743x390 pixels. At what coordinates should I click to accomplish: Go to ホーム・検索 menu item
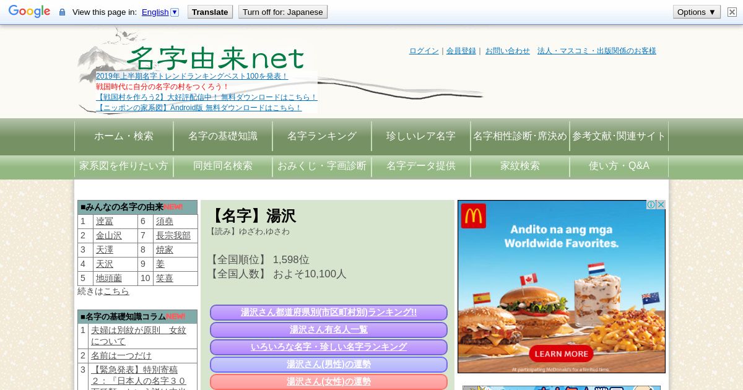pos(124,136)
